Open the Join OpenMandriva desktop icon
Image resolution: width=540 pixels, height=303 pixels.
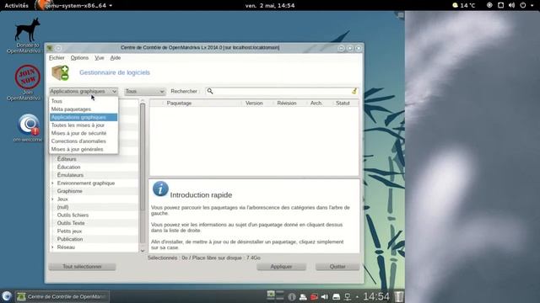27,82
